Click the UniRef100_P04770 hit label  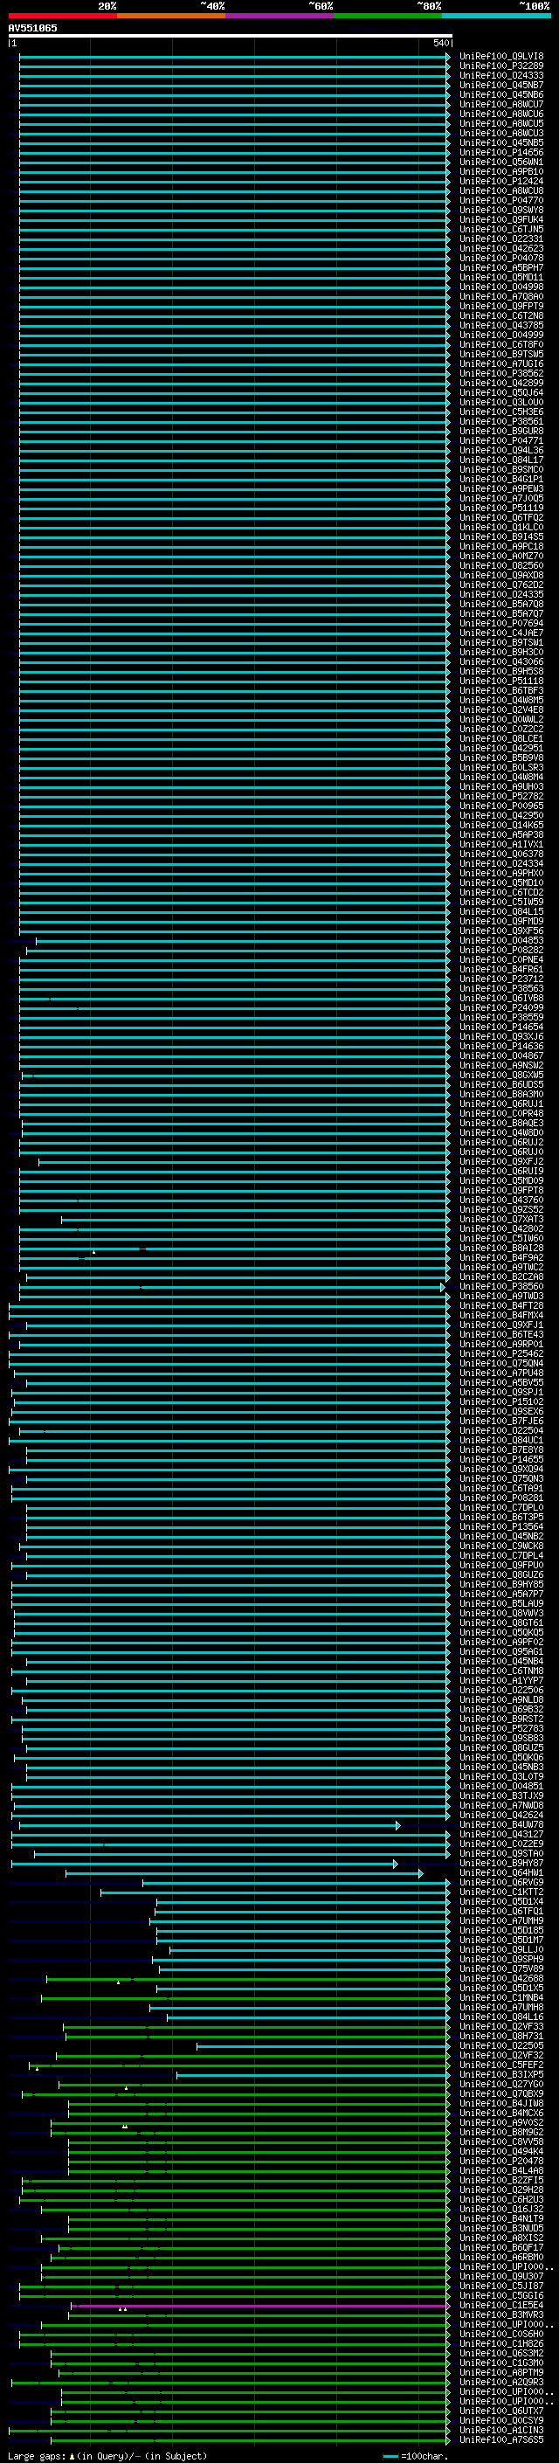point(501,200)
